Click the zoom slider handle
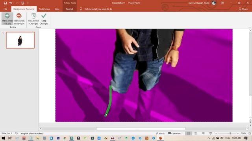This screenshot has width=252, height=141. click(x=230, y=133)
